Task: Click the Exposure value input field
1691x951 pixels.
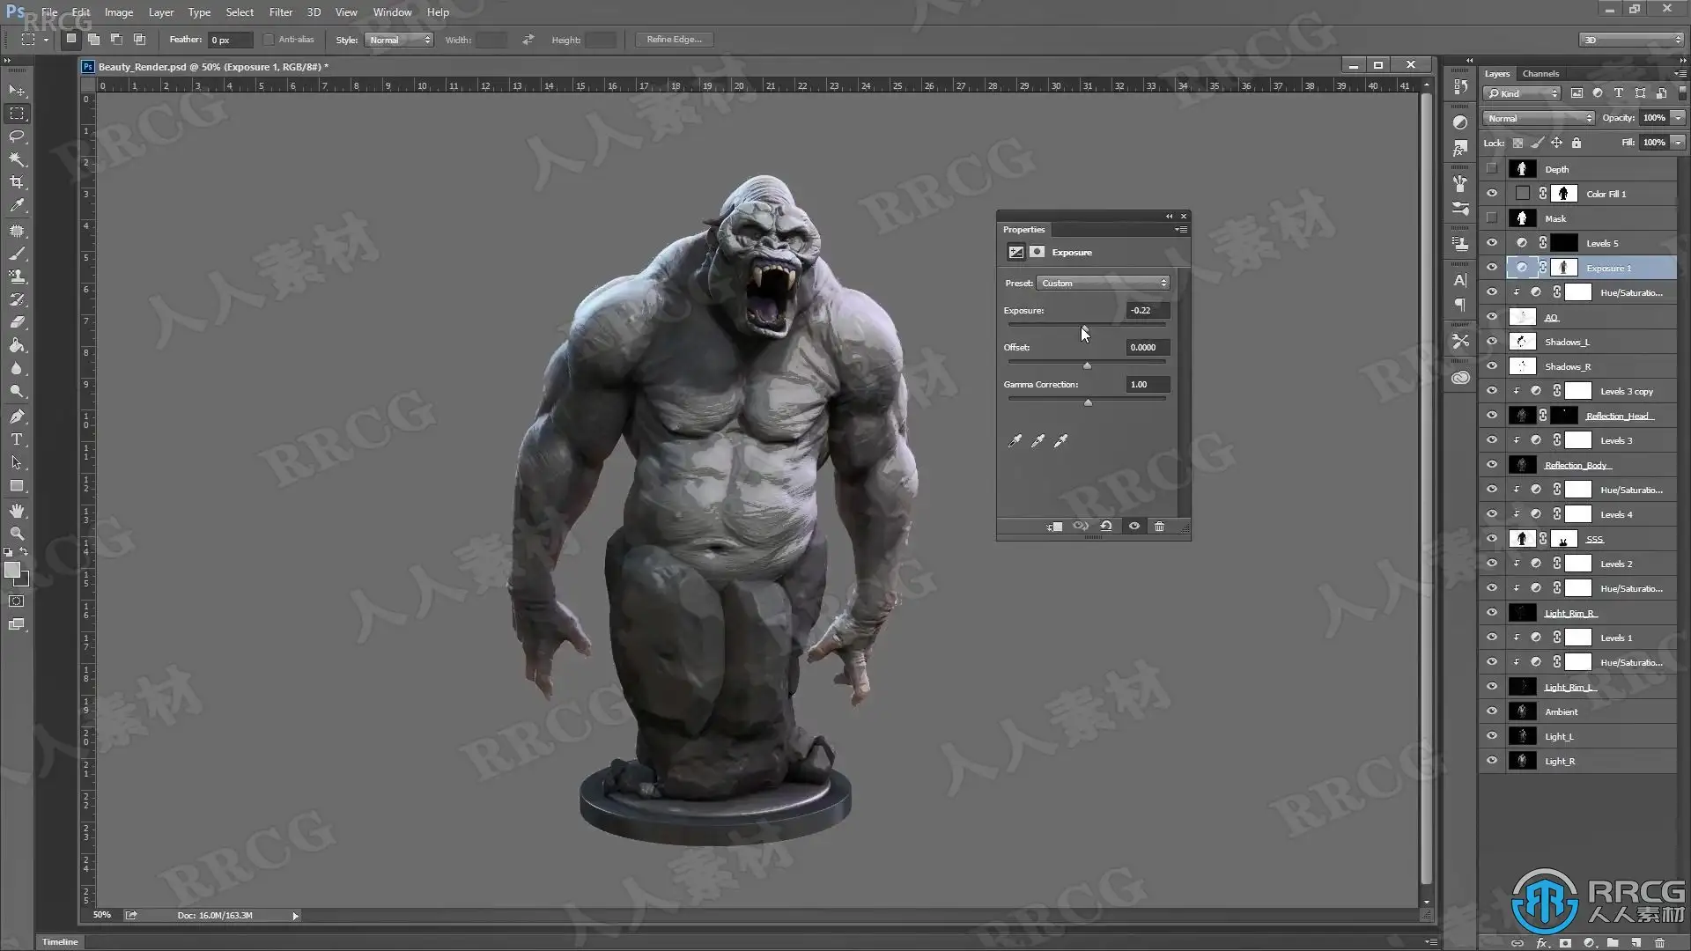Action: tap(1148, 311)
